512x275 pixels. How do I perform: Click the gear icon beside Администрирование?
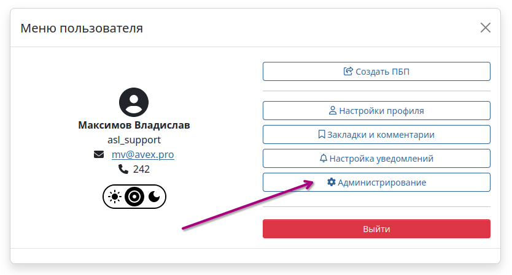[x=332, y=182]
